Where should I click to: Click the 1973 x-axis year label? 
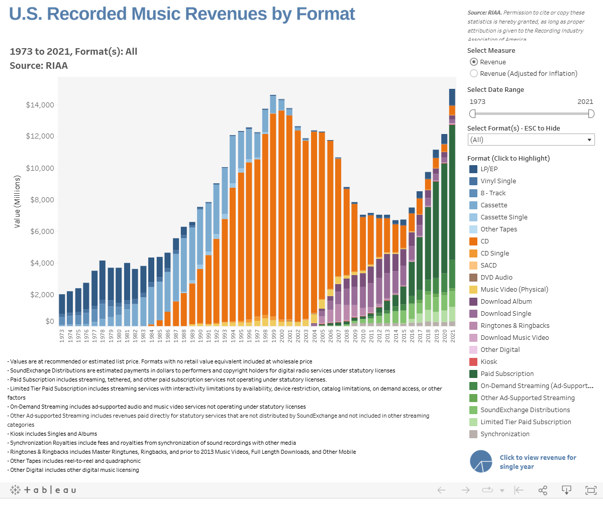click(x=62, y=335)
